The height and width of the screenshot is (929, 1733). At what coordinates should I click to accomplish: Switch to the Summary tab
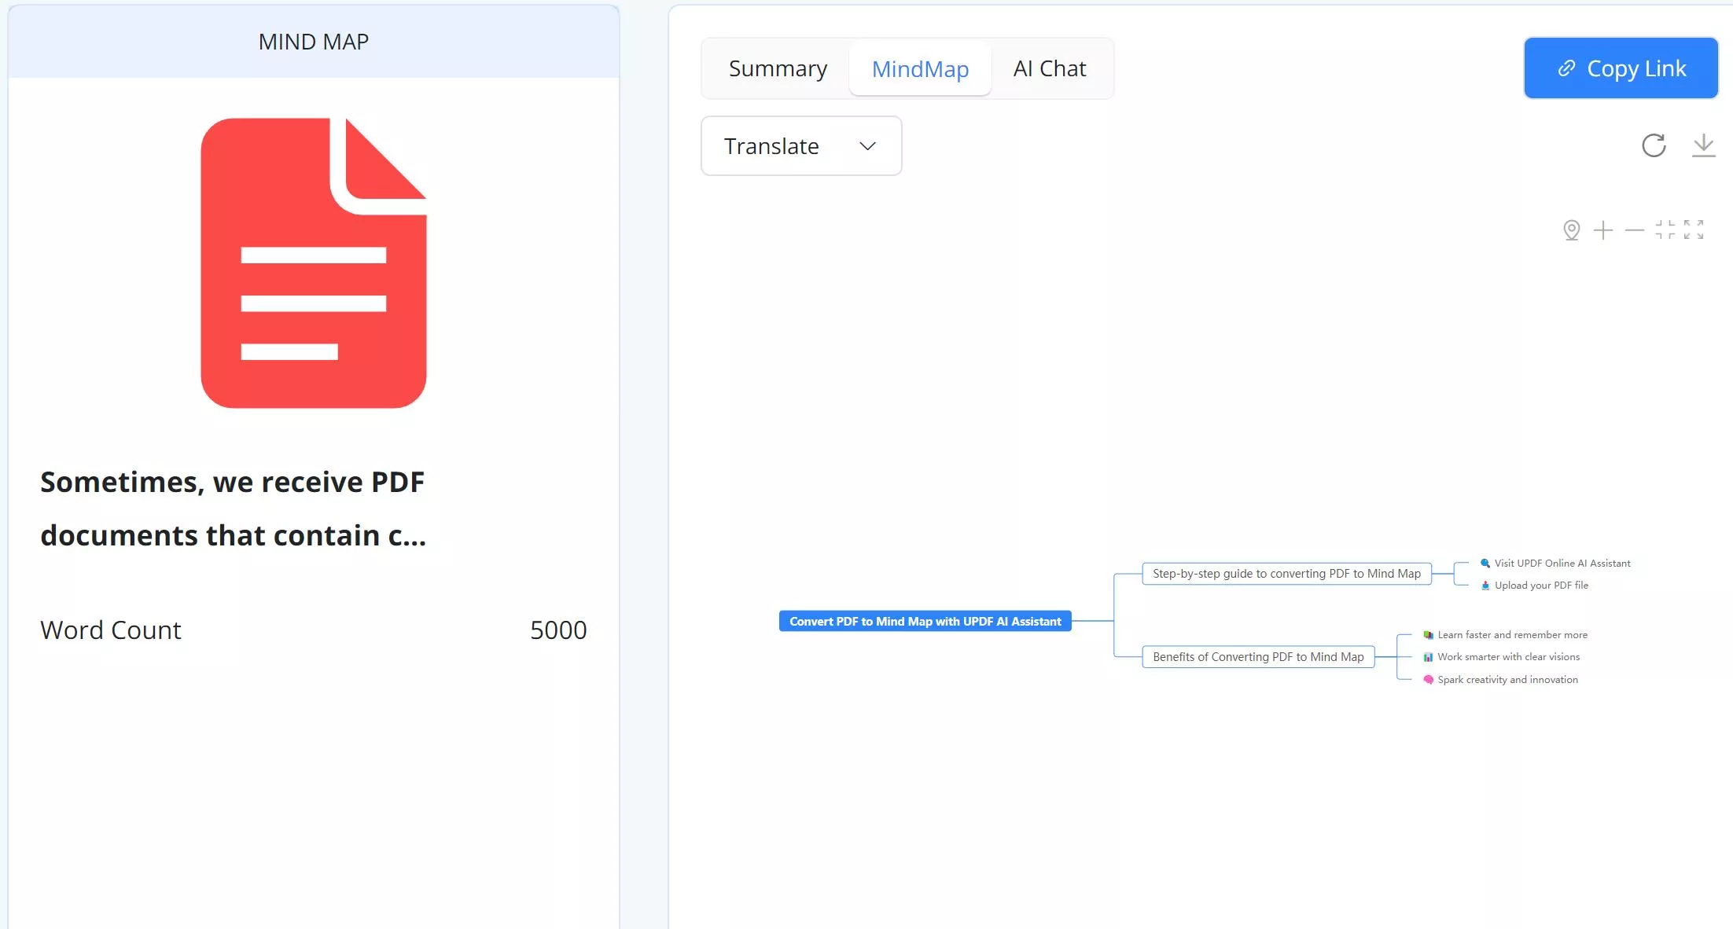pyautogui.click(x=778, y=68)
